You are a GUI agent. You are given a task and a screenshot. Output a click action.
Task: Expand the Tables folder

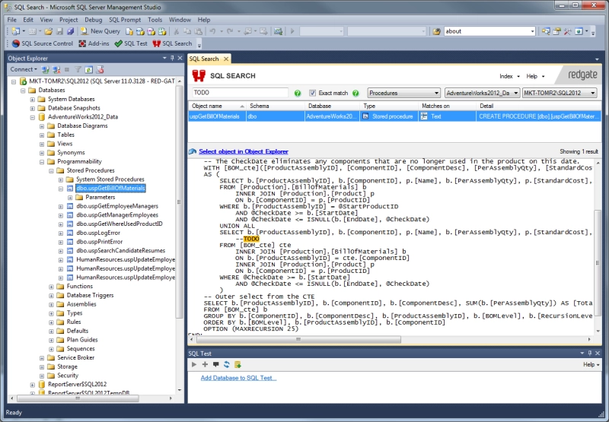(42, 135)
